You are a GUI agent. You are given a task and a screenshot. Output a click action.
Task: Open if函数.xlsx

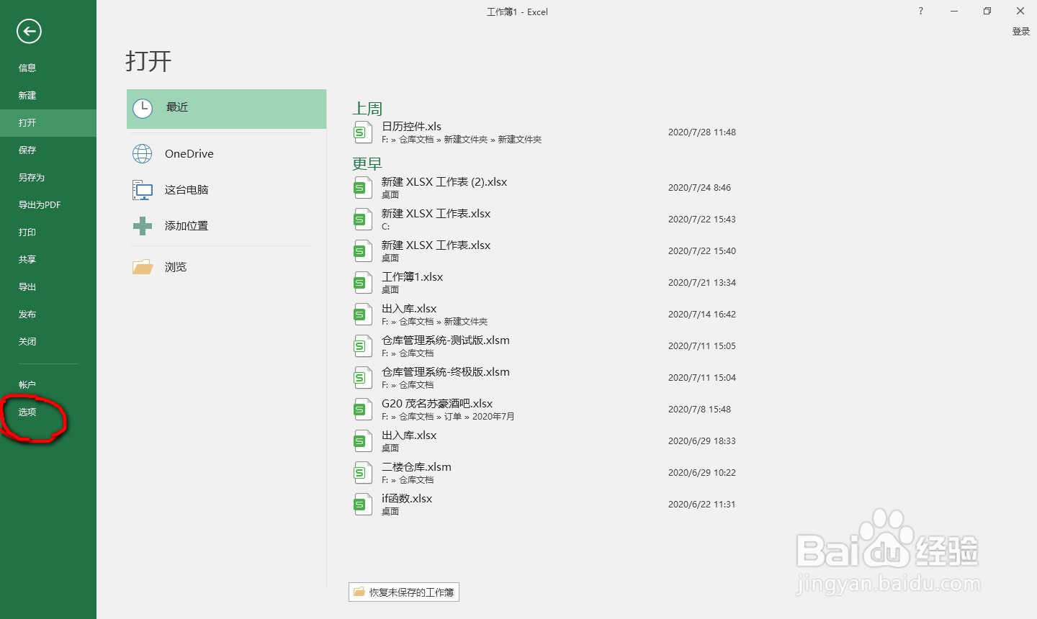coord(547,505)
